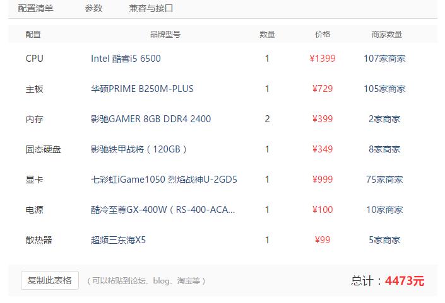This screenshot has width=445, height=303.
Task: Click the 2家商家 merchant link
Action: (x=384, y=119)
